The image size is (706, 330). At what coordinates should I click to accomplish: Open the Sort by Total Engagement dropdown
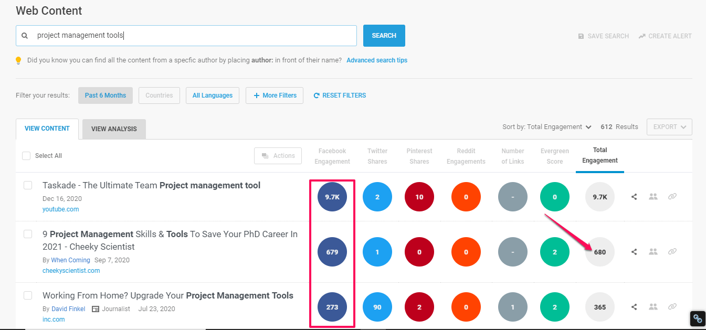click(x=547, y=127)
